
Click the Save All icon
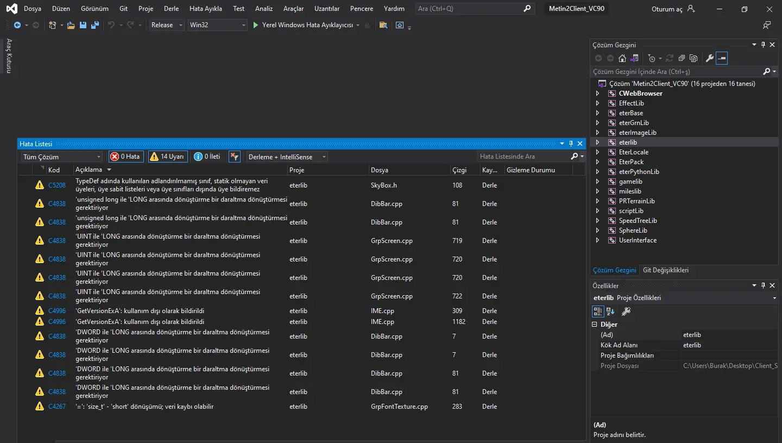click(x=95, y=25)
